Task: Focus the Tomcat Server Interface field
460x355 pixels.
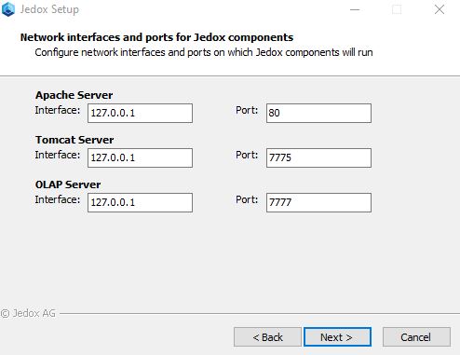Action: [140, 157]
